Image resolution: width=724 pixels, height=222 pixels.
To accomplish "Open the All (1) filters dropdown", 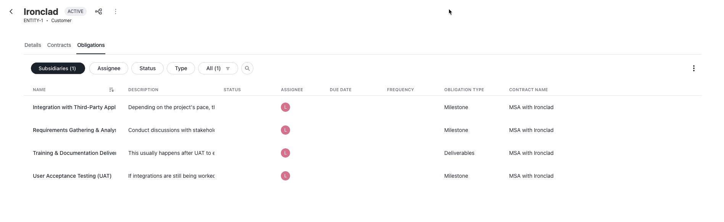I will (x=218, y=68).
